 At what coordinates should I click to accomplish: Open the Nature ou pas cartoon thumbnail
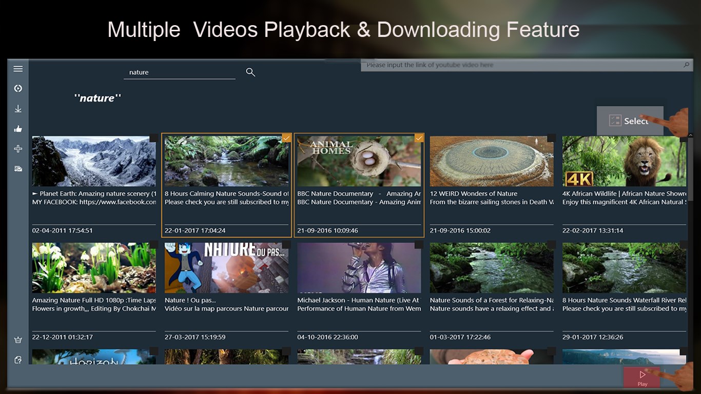[x=227, y=268]
